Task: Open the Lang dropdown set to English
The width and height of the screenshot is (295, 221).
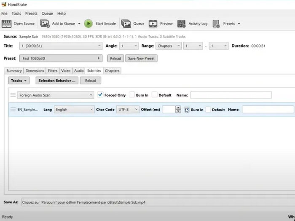Action: click(x=74, y=110)
